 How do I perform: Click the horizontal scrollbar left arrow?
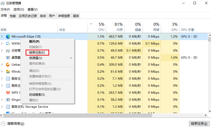(x=1, y=115)
